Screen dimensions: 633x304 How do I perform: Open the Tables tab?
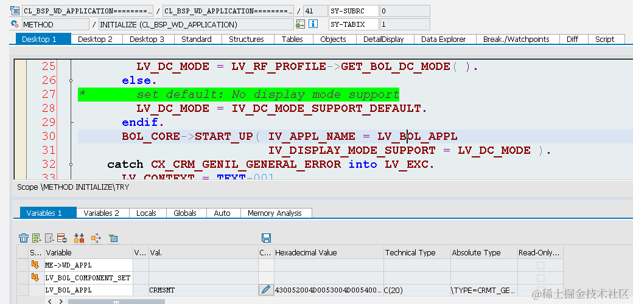pyautogui.click(x=292, y=39)
